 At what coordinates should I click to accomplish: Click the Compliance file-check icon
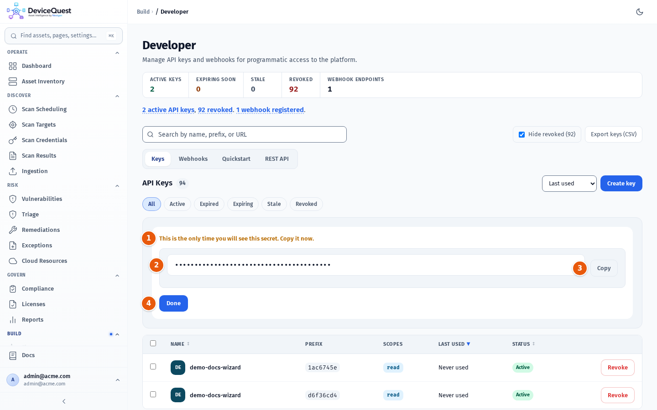coord(13,289)
